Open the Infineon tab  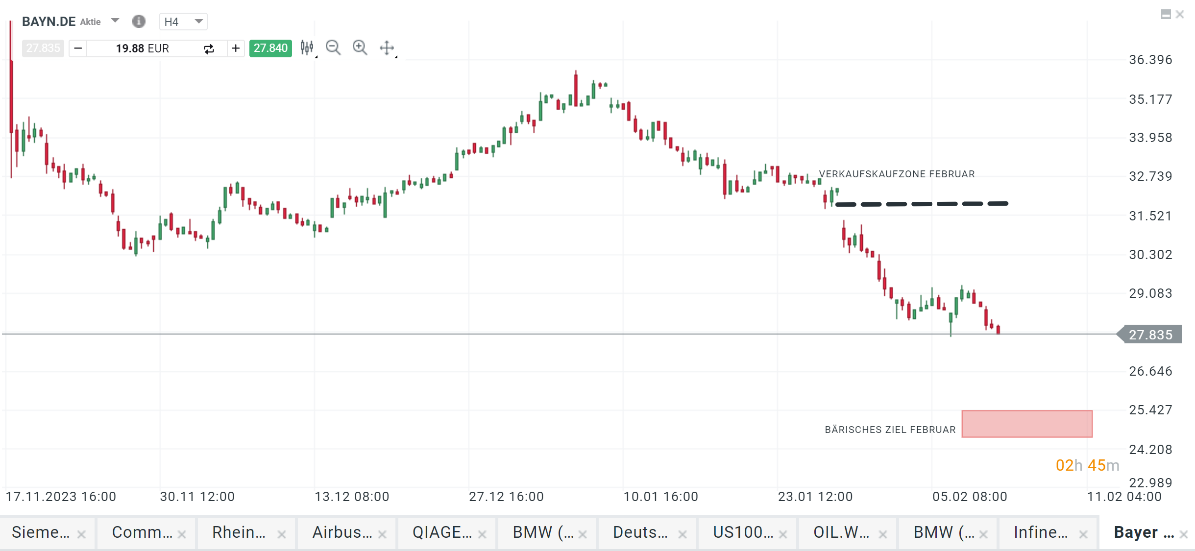click(x=1040, y=532)
